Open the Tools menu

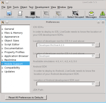click(x=16, y=7)
